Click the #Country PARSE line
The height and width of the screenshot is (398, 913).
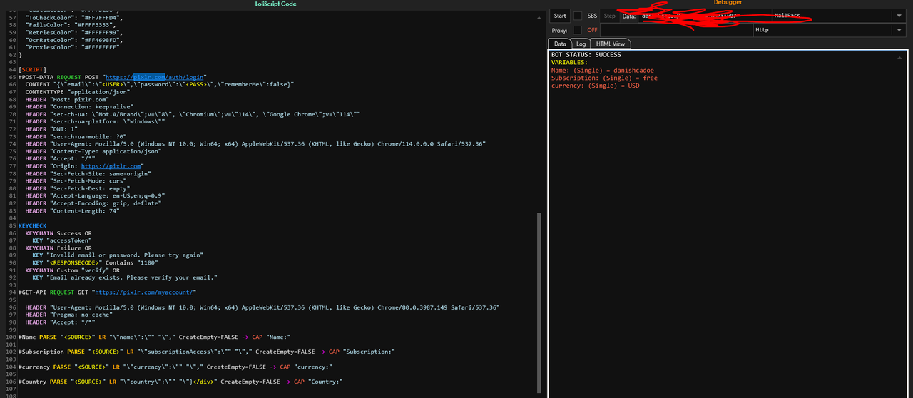180,382
